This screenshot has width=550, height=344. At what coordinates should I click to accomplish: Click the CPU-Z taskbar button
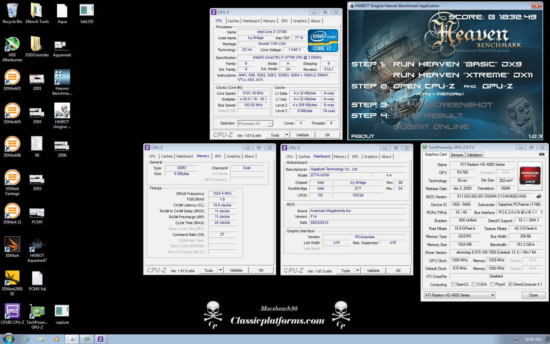coord(101,339)
